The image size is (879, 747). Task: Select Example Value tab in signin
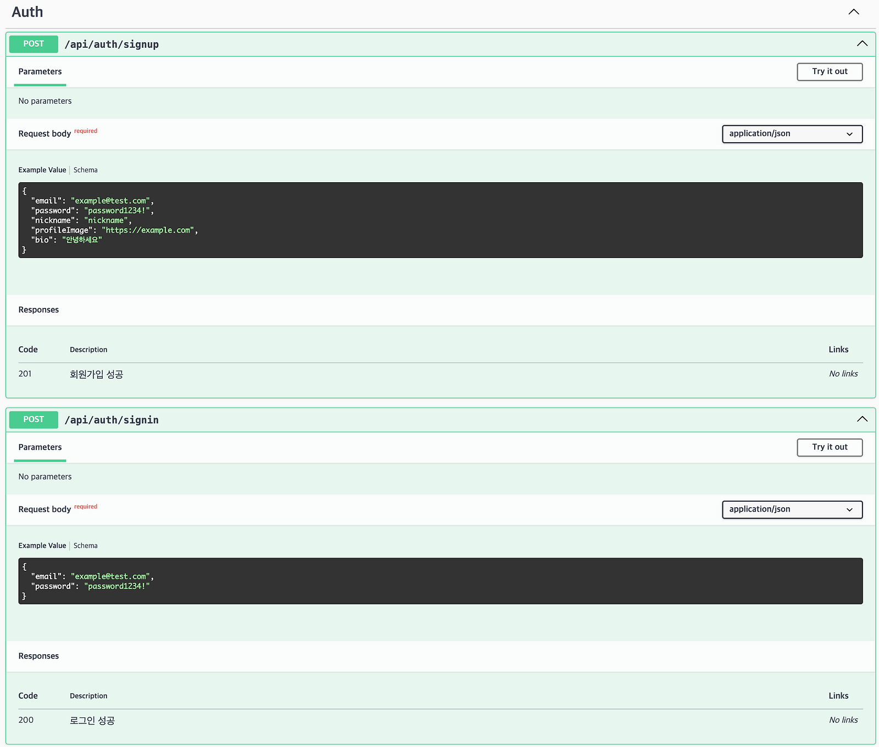pos(42,546)
